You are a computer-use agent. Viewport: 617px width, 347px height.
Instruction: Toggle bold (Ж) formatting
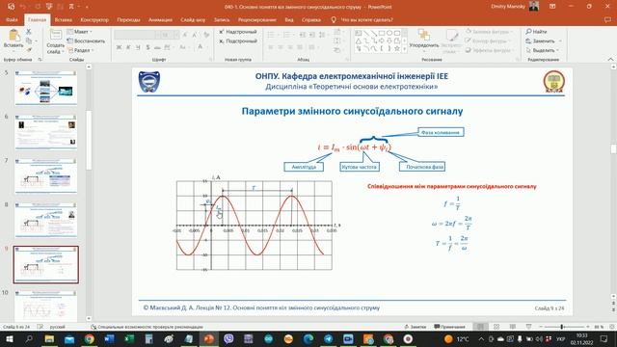pyautogui.click(x=119, y=47)
